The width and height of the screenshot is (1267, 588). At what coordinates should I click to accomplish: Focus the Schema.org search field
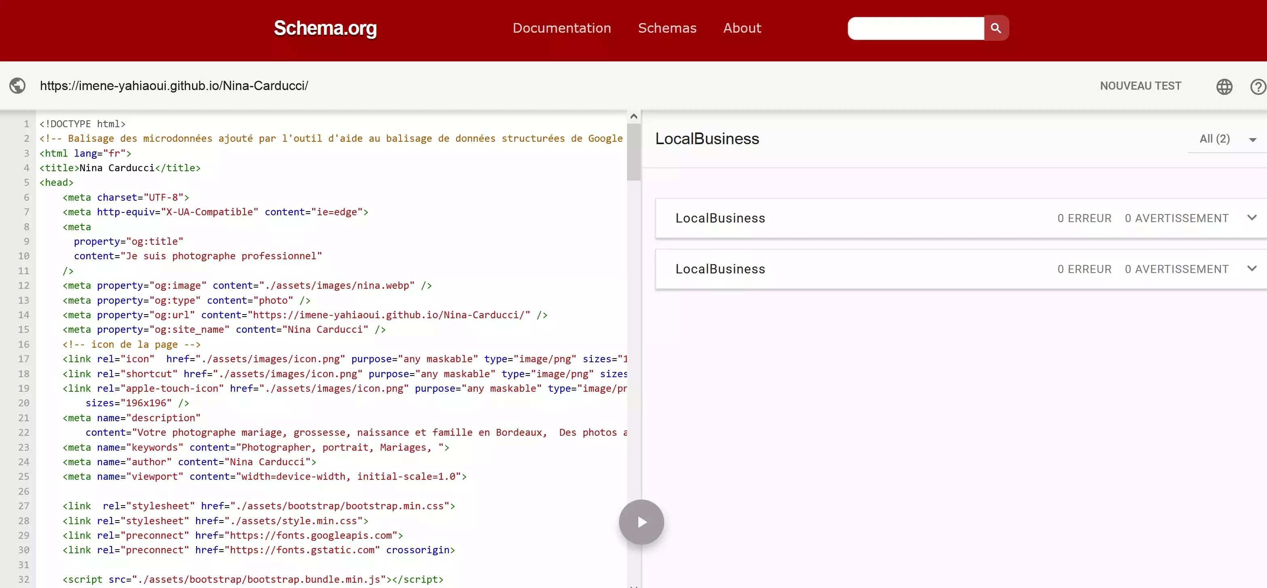click(x=916, y=28)
